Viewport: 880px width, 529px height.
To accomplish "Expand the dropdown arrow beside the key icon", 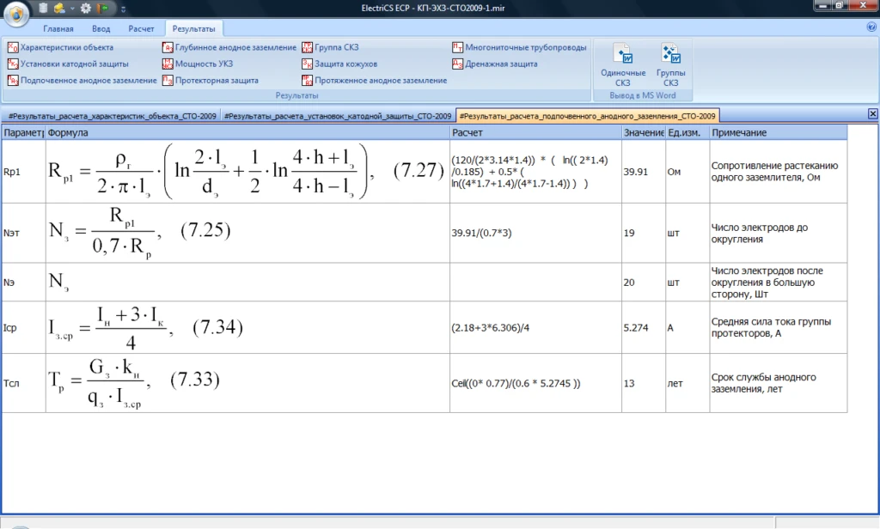I will (x=71, y=9).
